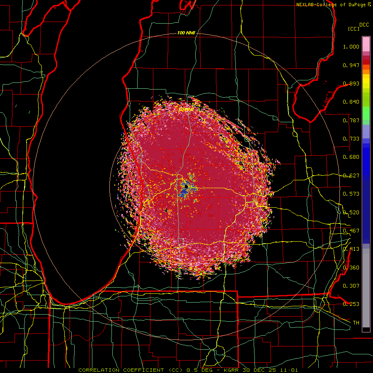Click the 0.520 legend value
The image size is (373, 373).
(x=351, y=213)
